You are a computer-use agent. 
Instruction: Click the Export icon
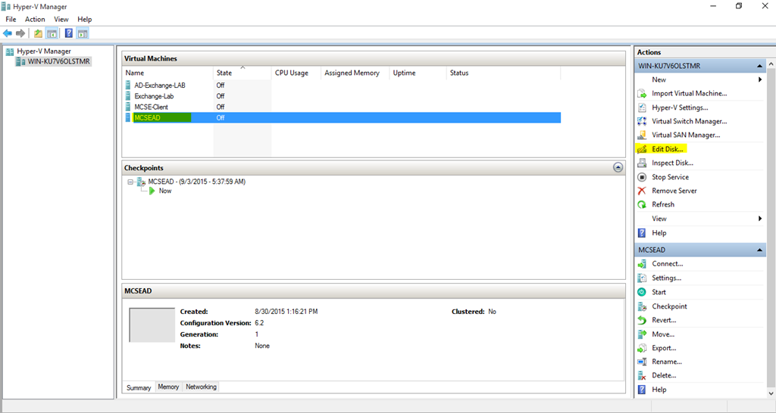point(642,348)
